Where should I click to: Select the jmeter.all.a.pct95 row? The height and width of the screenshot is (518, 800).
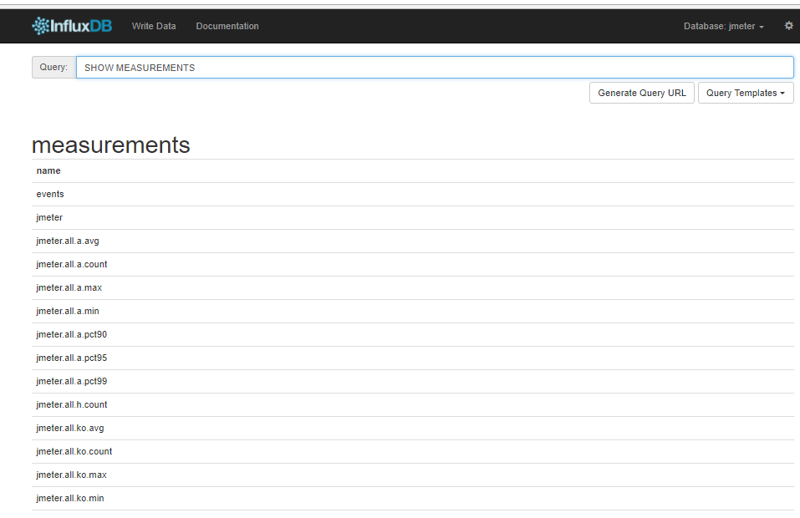[x=413, y=358]
